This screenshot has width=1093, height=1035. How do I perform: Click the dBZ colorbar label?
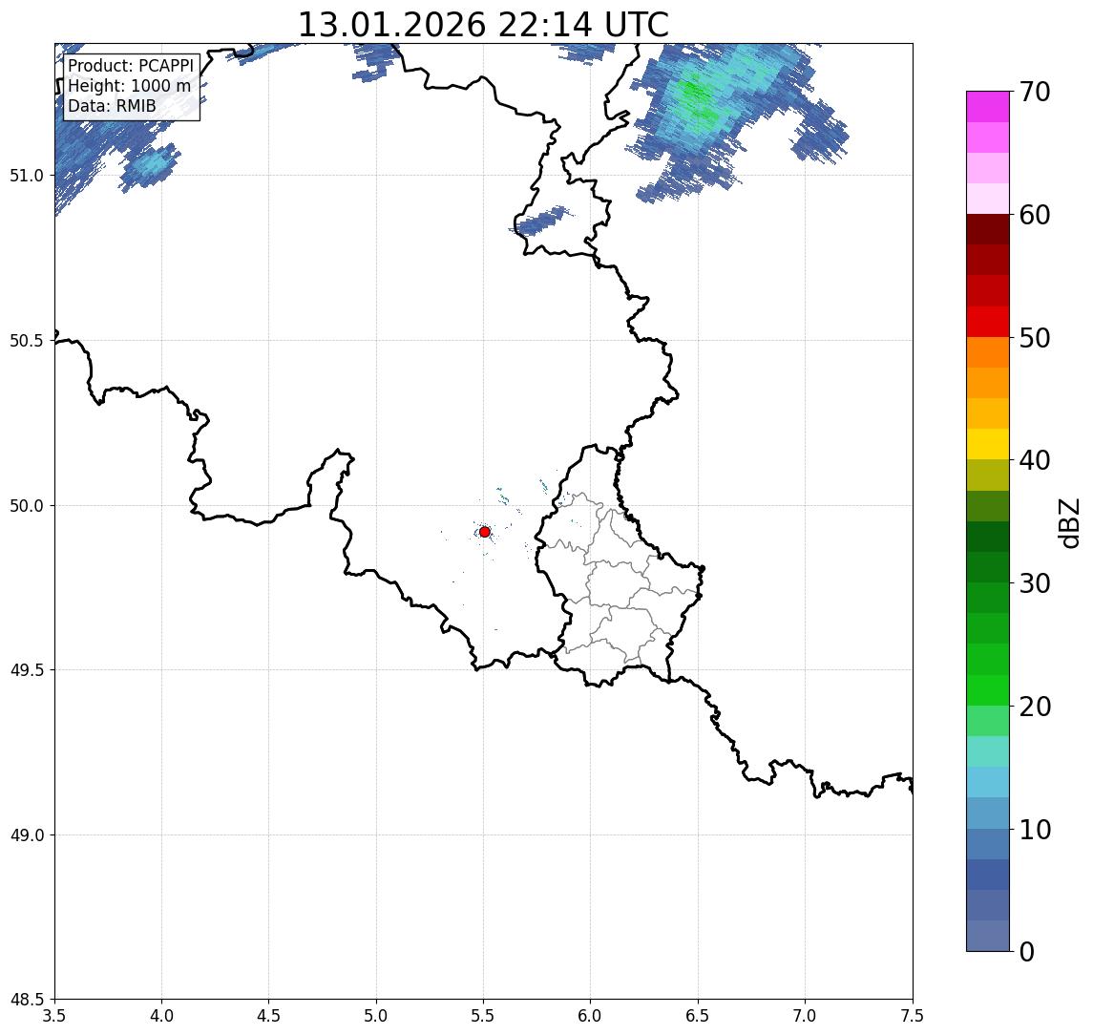pyautogui.click(x=1070, y=522)
